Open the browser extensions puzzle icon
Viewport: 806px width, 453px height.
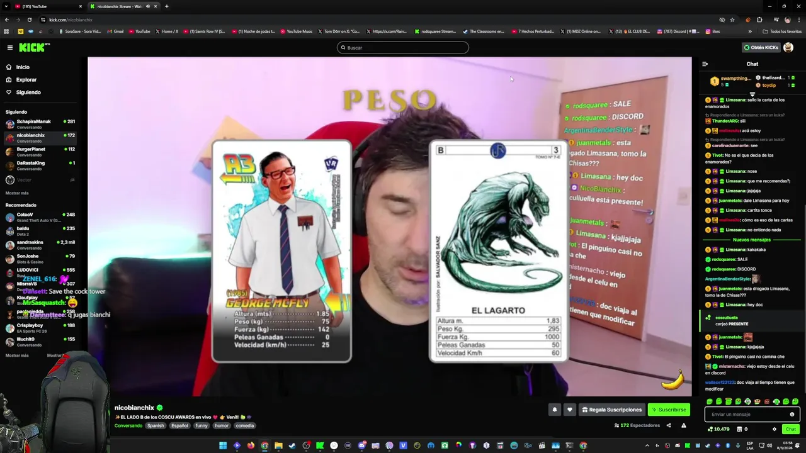[x=759, y=20]
